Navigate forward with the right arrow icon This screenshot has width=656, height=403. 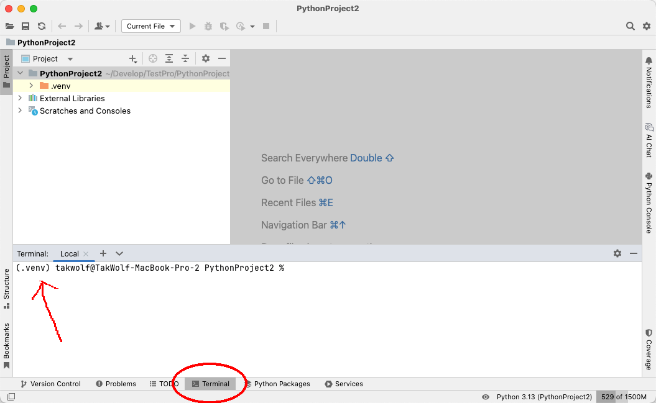click(x=78, y=26)
